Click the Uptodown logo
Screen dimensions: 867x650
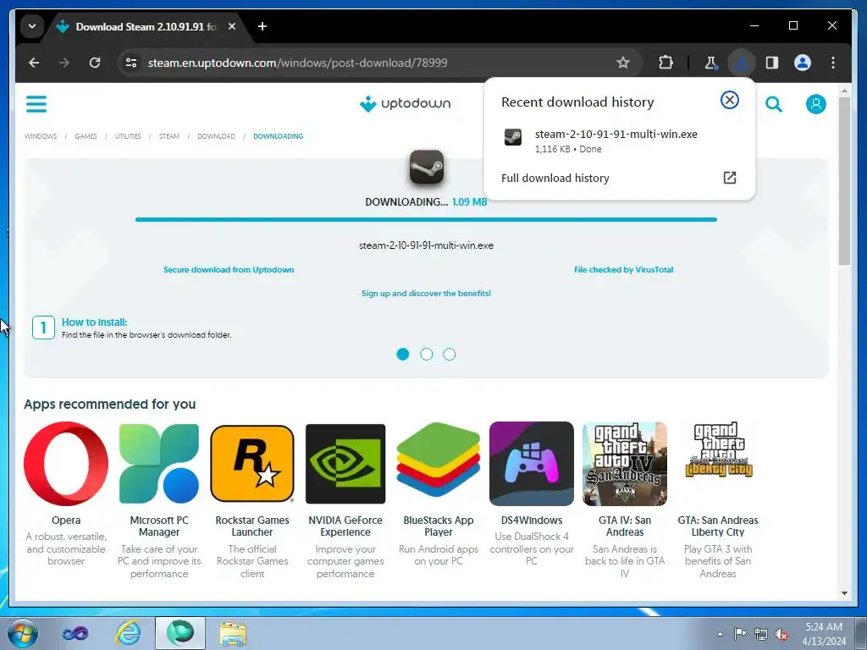point(406,103)
